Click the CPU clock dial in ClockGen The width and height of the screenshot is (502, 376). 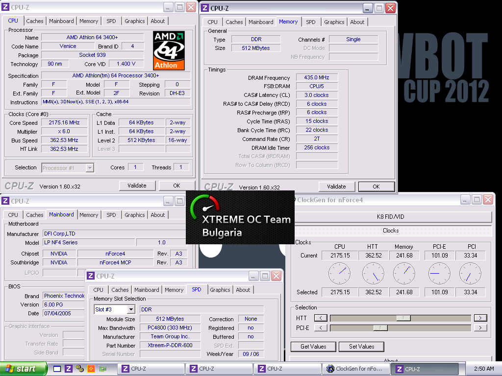pos(340,274)
